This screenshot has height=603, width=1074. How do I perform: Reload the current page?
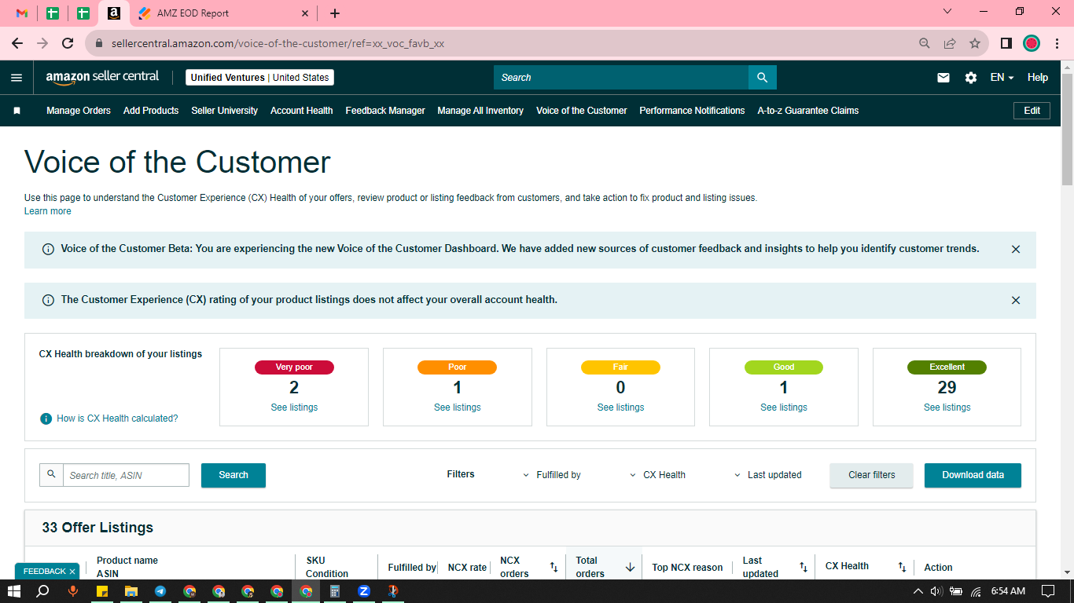pyautogui.click(x=68, y=43)
